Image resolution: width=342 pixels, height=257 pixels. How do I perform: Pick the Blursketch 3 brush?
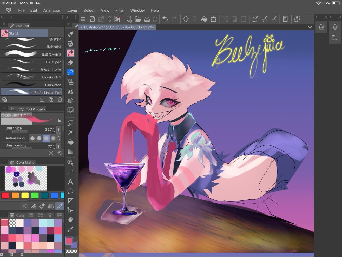pos(31,77)
